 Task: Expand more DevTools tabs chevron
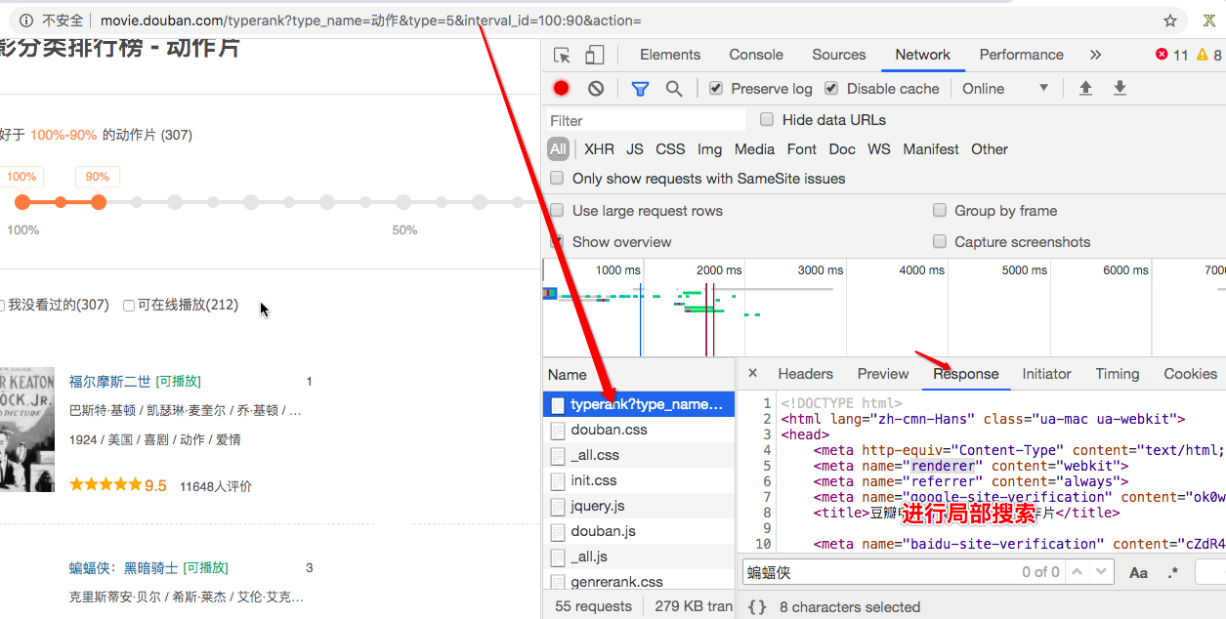[x=1095, y=55]
